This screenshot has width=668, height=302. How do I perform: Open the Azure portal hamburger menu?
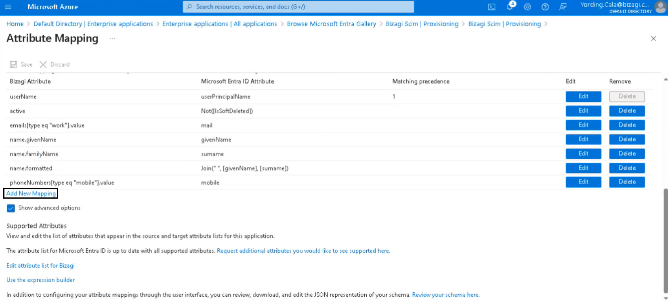point(8,7)
